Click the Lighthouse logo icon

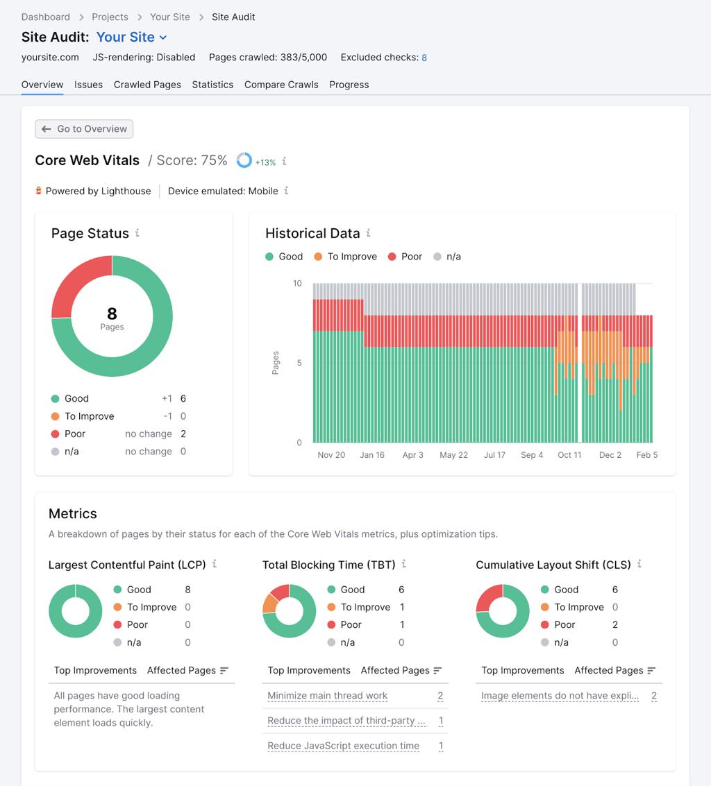(39, 191)
